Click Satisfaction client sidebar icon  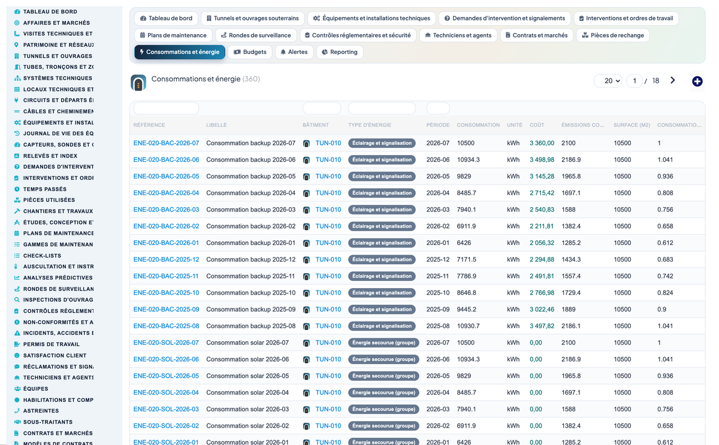(x=17, y=355)
